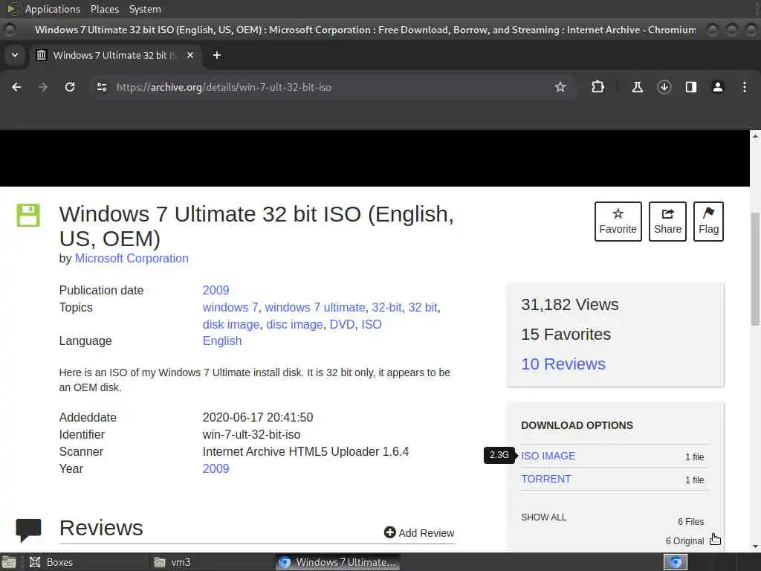Click the page vertical scrollbar thumb
Screen dimensions: 761x571
point(755,269)
